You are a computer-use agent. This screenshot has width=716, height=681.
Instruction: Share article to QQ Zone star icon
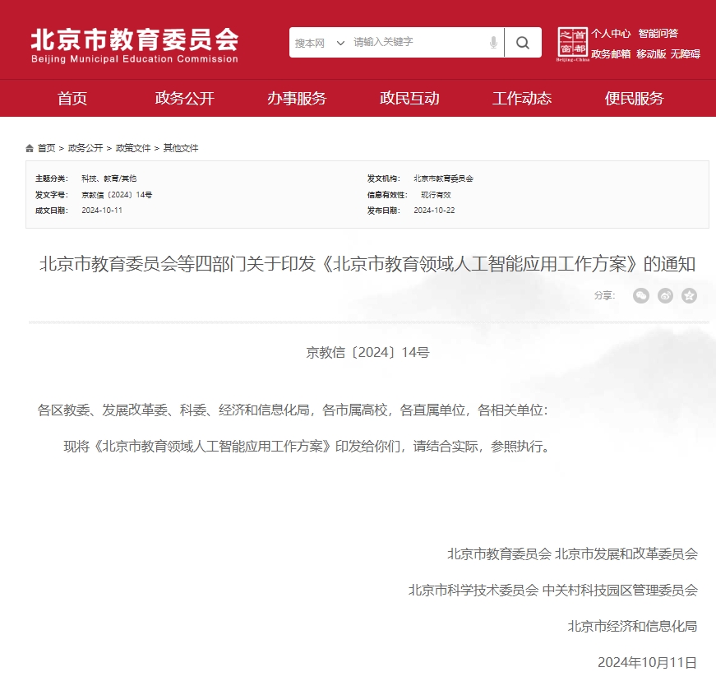(x=689, y=295)
